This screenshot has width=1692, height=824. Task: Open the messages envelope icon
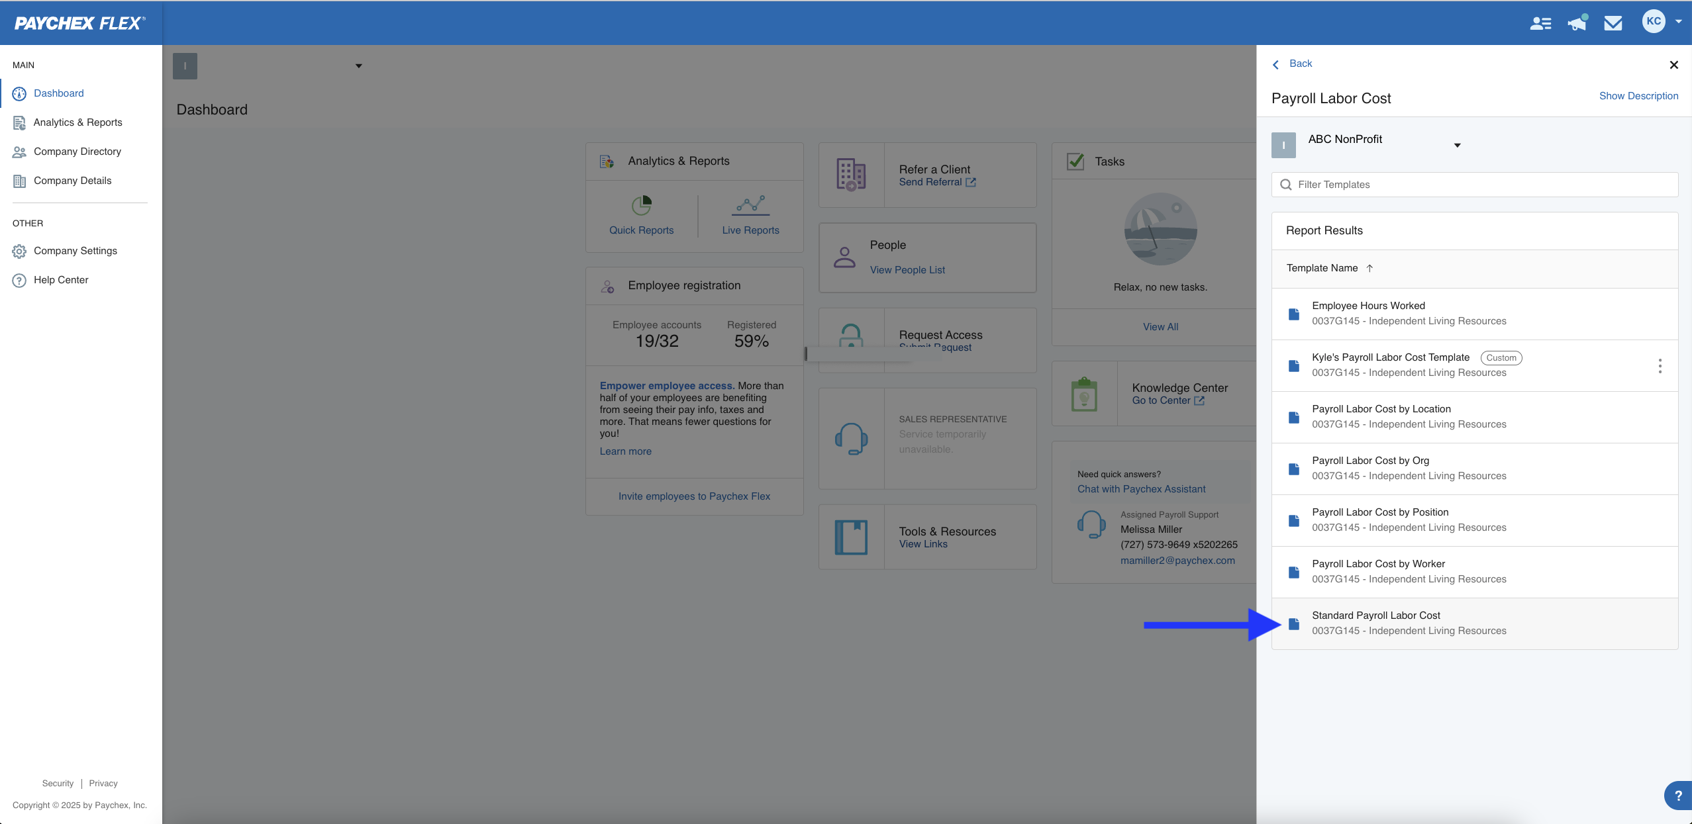[1613, 23]
